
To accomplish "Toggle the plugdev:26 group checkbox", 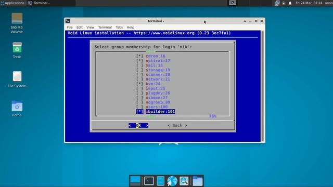I will click(x=139, y=93).
